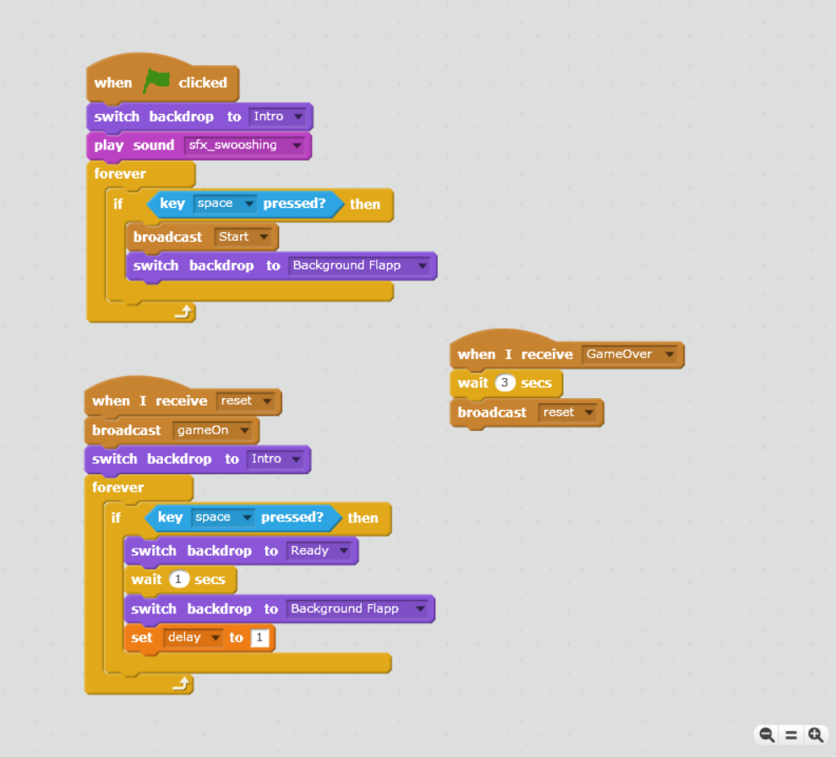Click the green flag on the hat block

click(156, 81)
